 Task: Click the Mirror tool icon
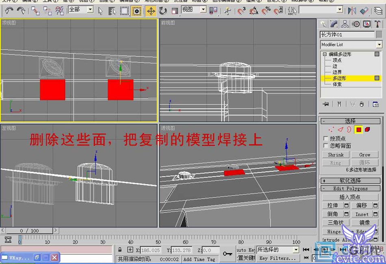pos(352,11)
